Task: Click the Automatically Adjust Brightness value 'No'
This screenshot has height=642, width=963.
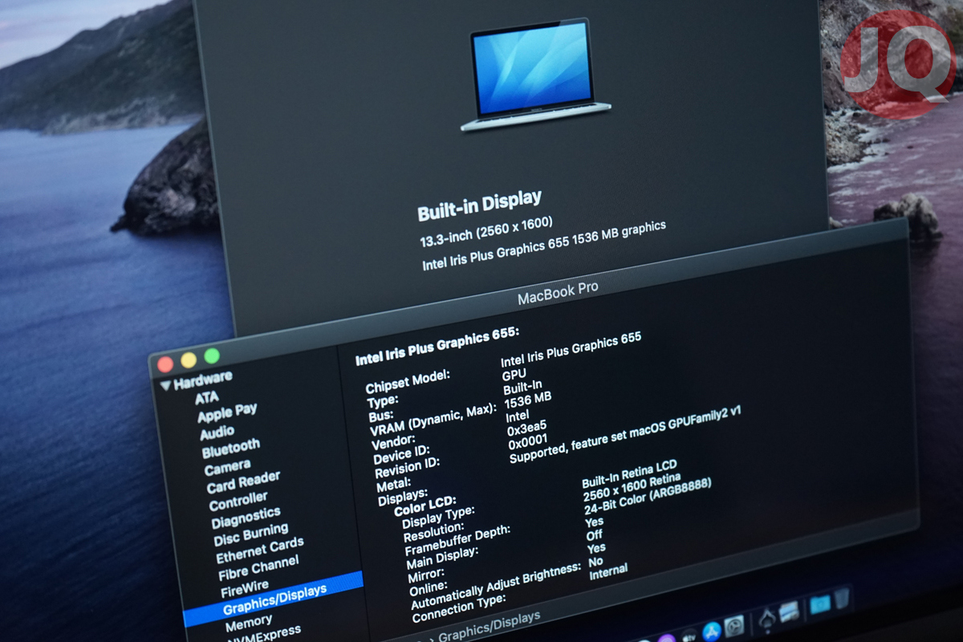Action: (595, 562)
